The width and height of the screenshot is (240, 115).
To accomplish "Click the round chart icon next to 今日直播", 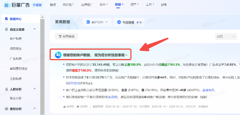I will [119, 22].
